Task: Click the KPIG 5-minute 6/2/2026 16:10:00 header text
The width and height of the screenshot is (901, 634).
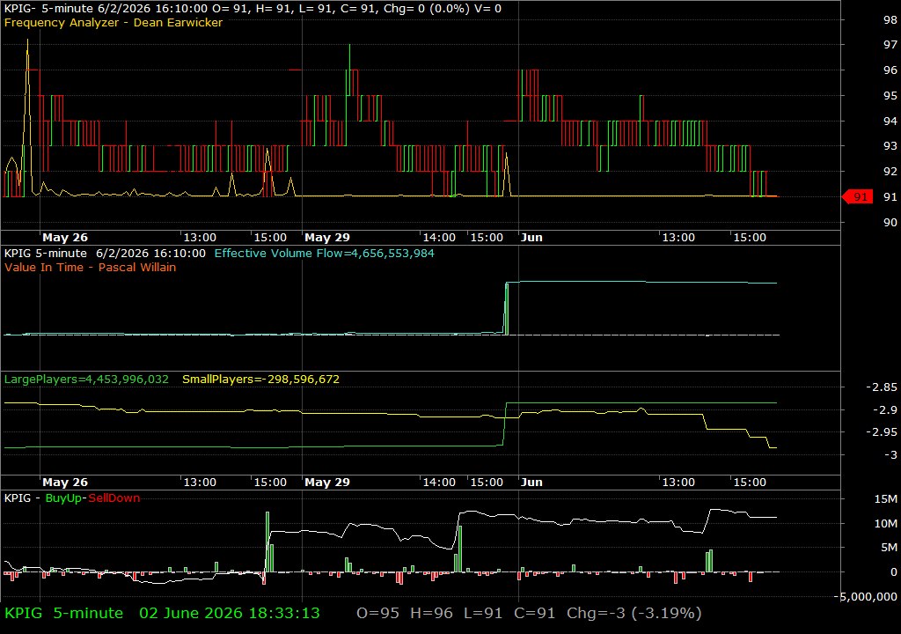Action: coord(106,253)
